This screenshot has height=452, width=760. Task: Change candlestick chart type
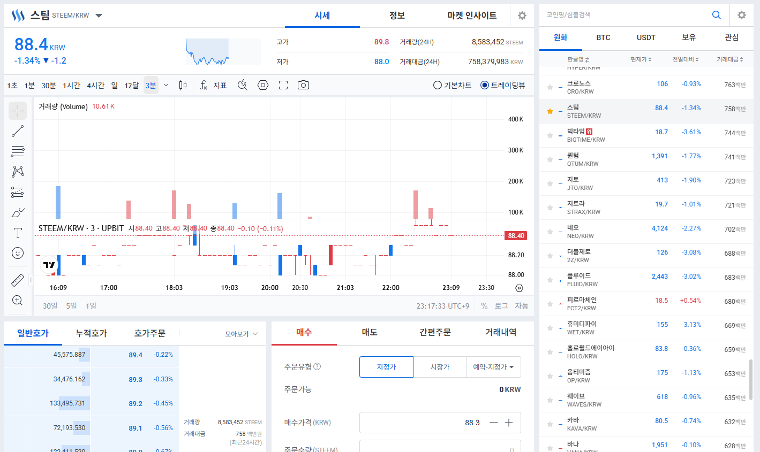[183, 85]
